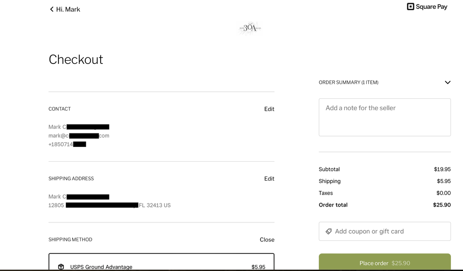Edit the Shipping Address section
This screenshot has width=463, height=271.
click(x=269, y=178)
